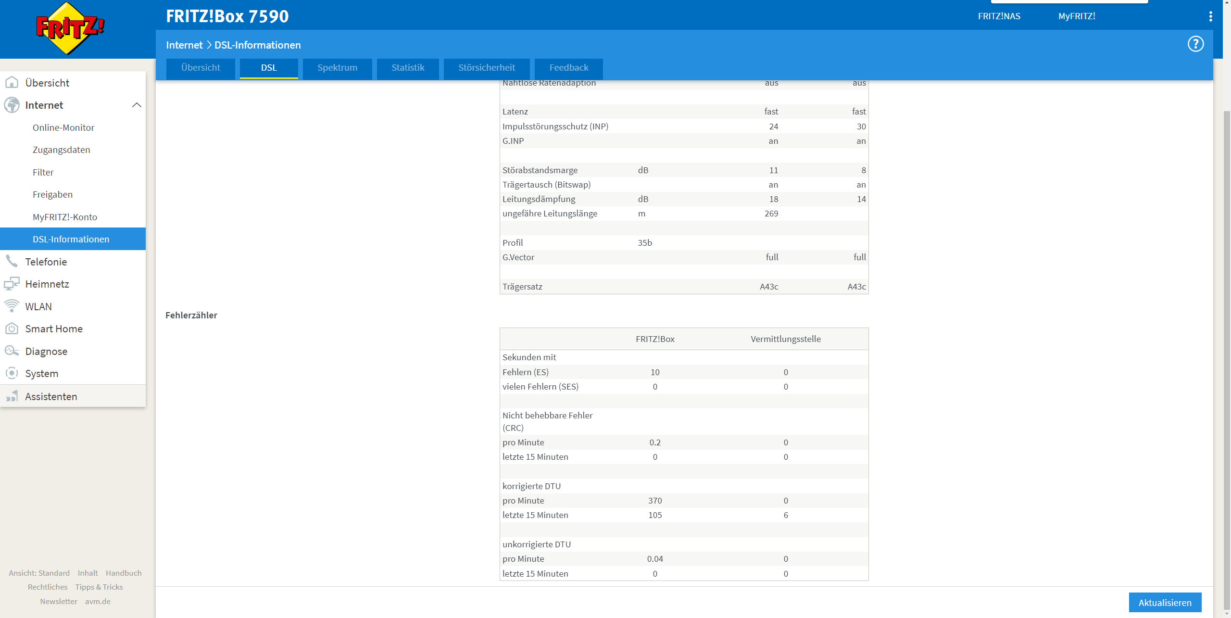Open the Assistenten menu
This screenshot has width=1231, height=618.
[x=73, y=396]
